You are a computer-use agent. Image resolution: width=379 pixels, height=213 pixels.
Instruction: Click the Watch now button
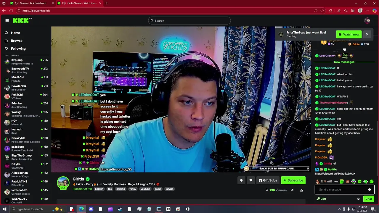coord(349,34)
